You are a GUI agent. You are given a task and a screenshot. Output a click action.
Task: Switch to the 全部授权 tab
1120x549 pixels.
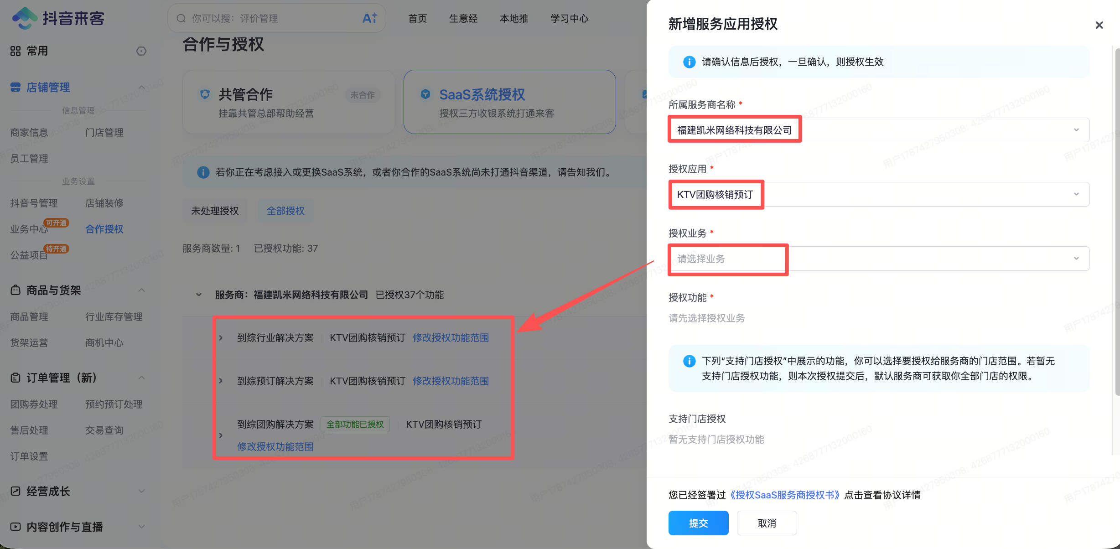285,211
